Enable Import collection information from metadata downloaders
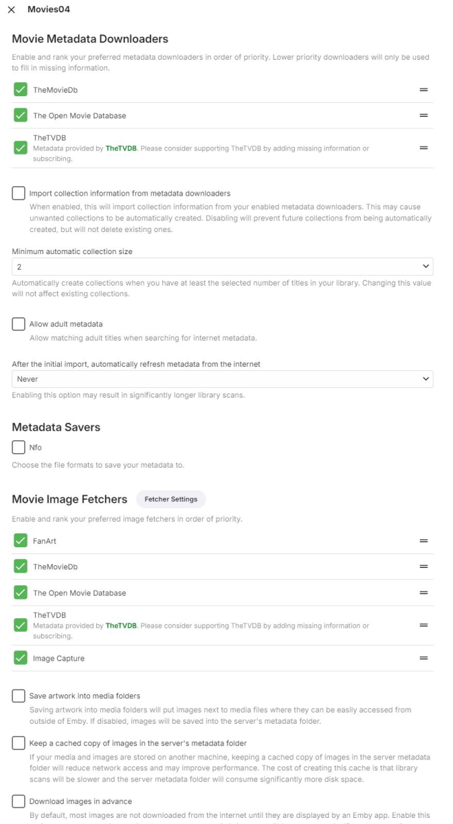453x824 pixels. coord(19,194)
